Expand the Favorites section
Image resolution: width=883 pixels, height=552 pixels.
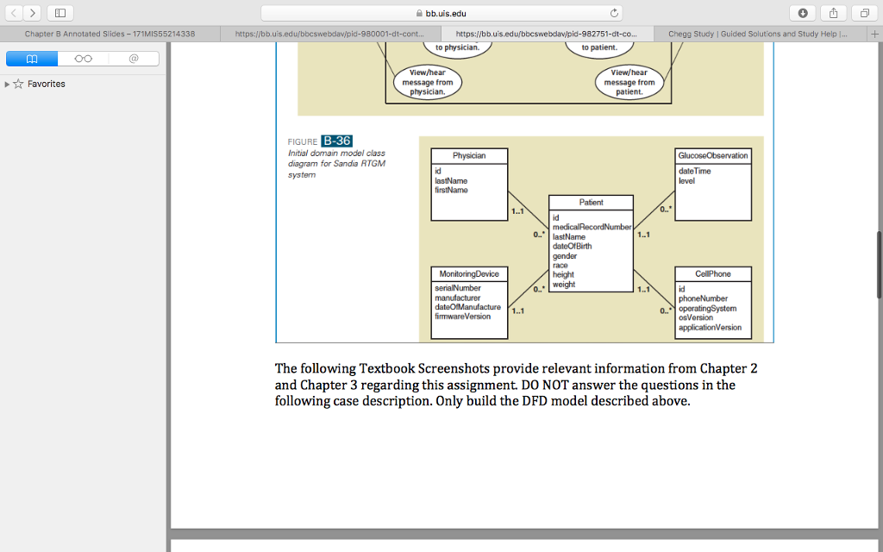pos(7,84)
